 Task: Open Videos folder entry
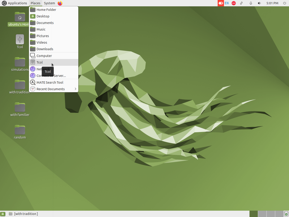53,42
